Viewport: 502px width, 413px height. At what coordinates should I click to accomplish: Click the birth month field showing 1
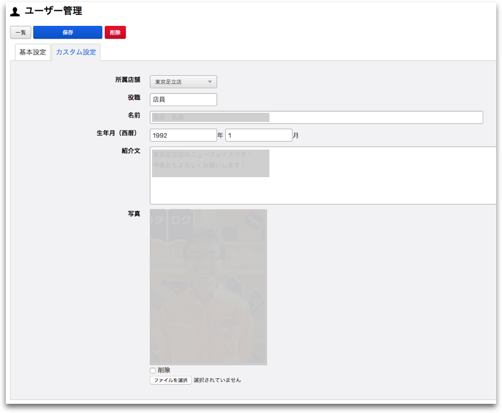258,136
